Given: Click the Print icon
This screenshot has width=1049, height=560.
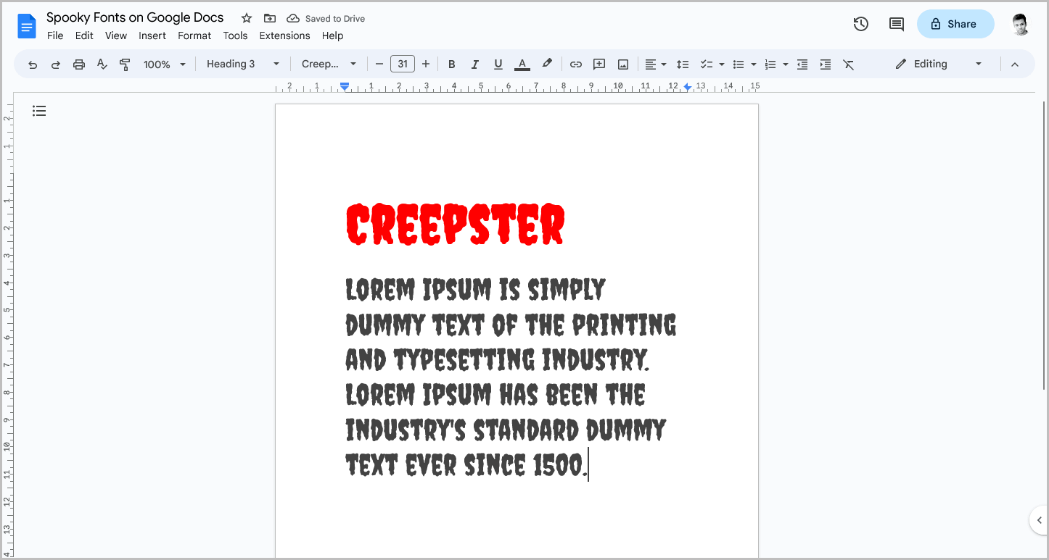Looking at the screenshot, I should 78,64.
